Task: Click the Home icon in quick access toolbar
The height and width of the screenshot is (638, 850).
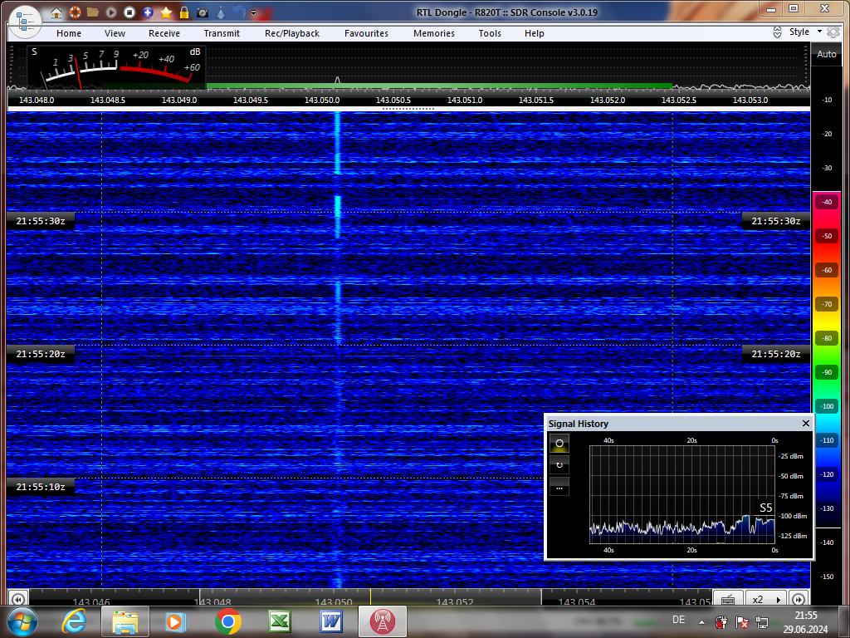Action: (56, 12)
